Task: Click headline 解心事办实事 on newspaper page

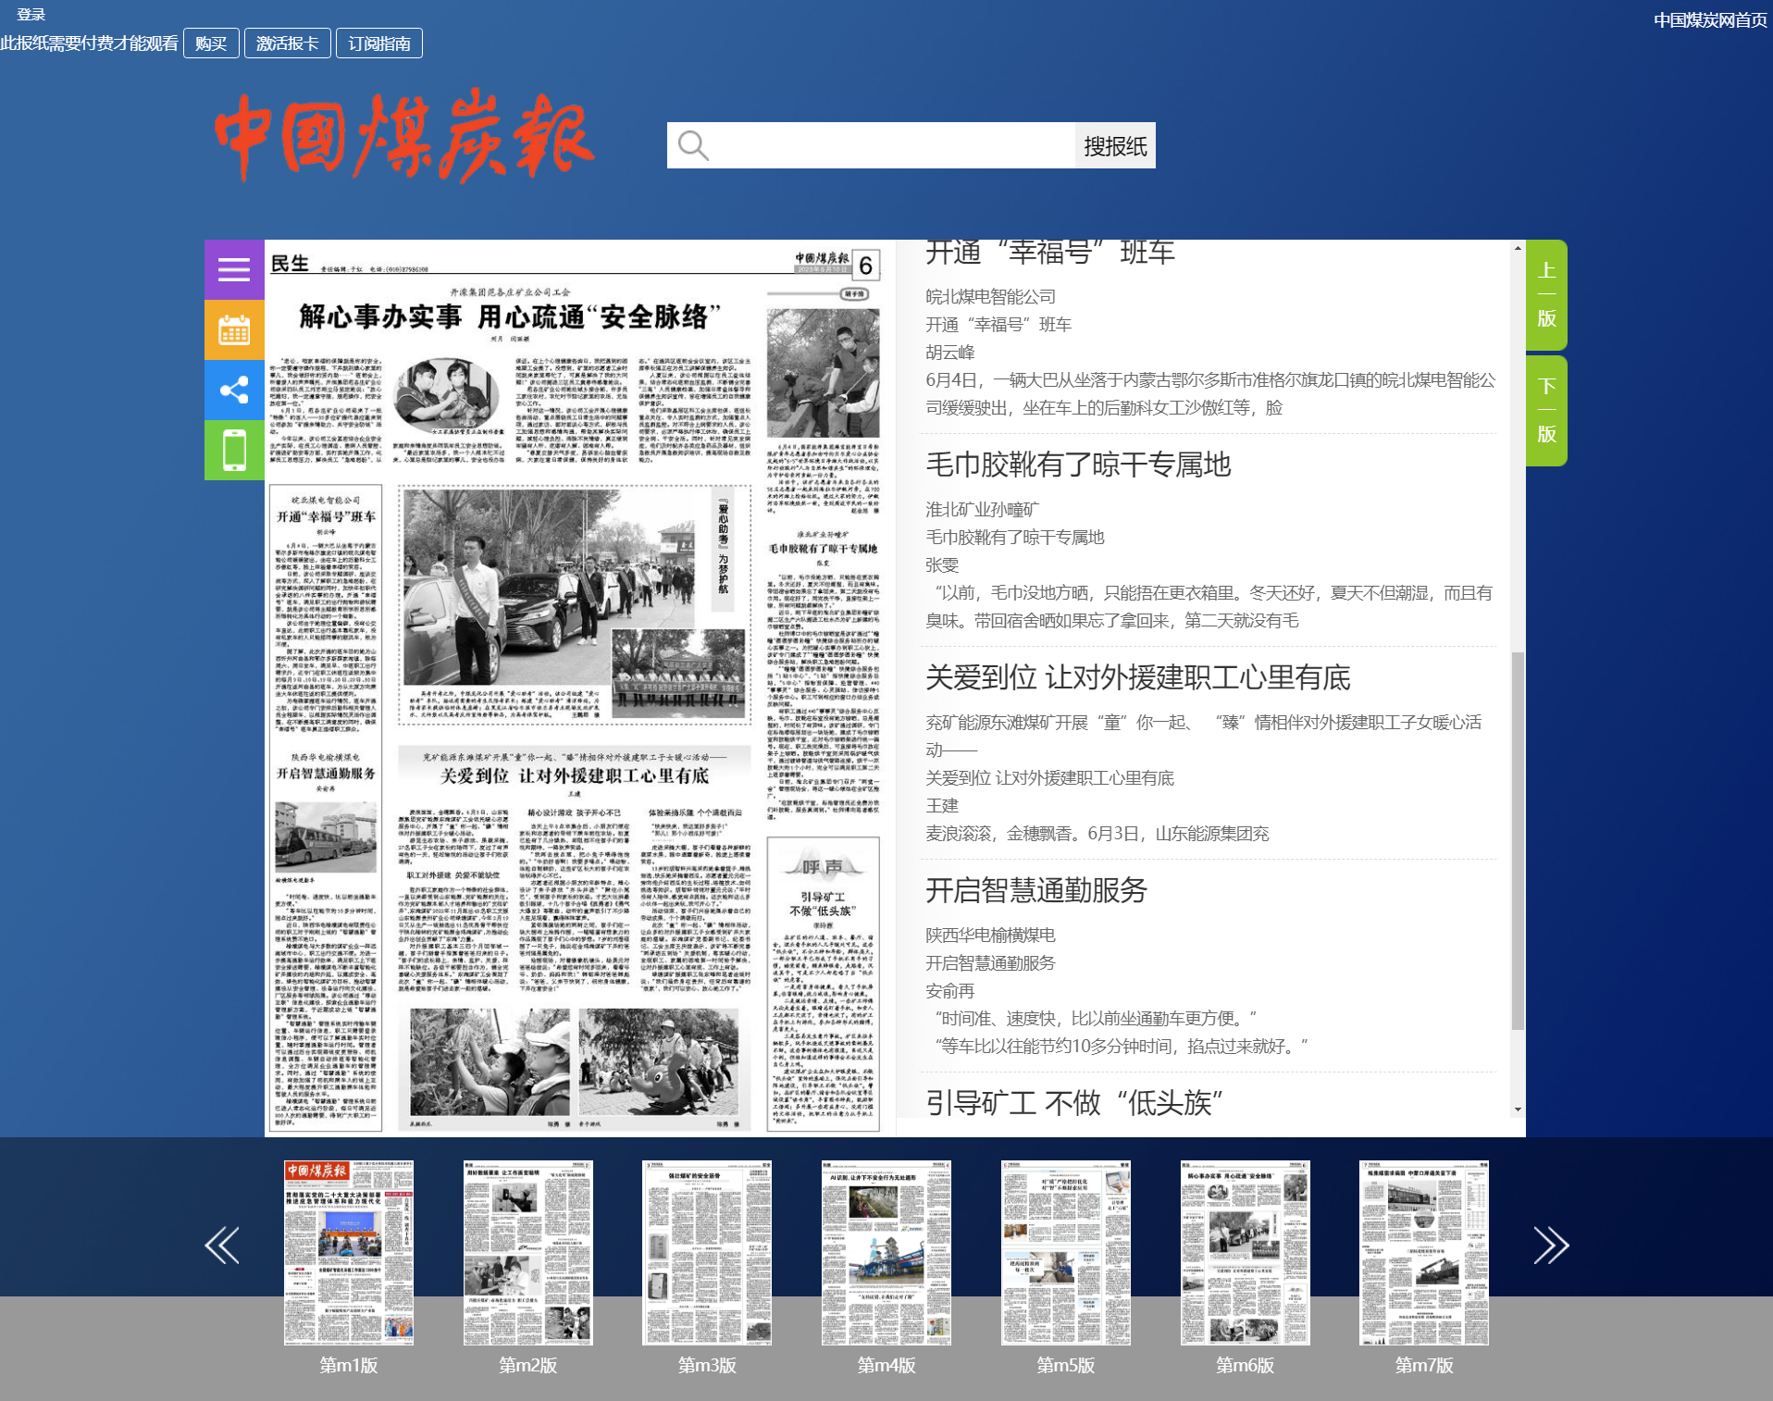Action: 510,317
